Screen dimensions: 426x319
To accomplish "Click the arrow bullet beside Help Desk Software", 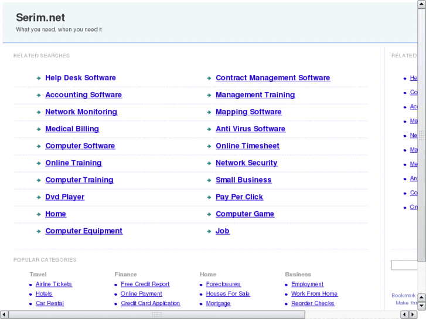I will 38,78.
